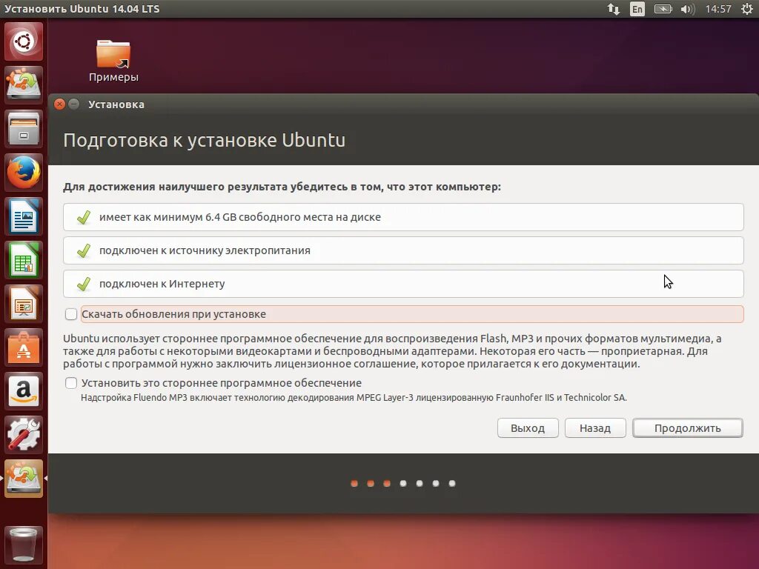Select the active installer launcher icon

pos(24,479)
